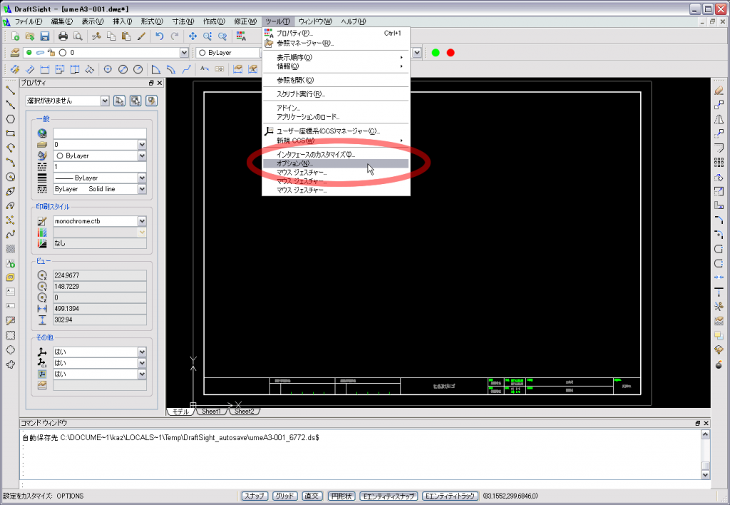Select the Circle tool in left toolbar
The height and width of the screenshot is (505, 730).
(10, 177)
